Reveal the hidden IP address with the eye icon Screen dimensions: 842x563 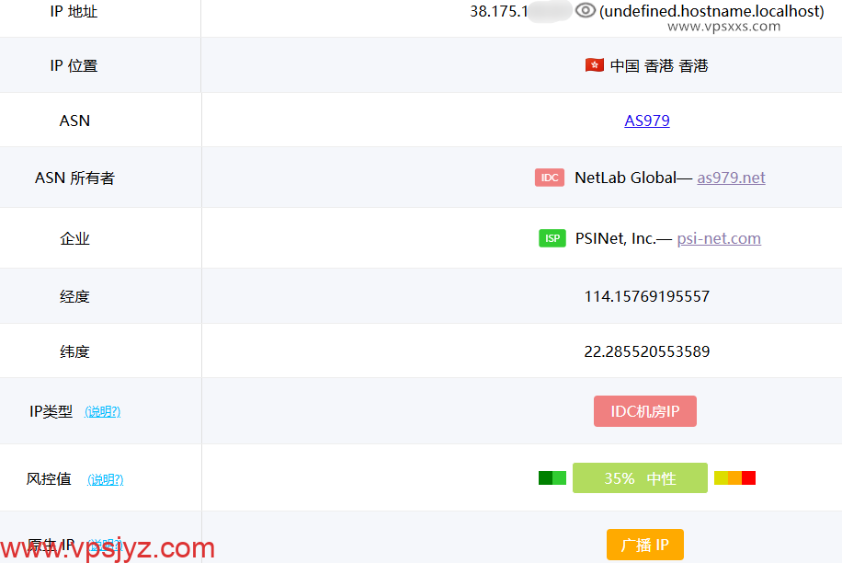pyautogui.click(x=586, y=10)
